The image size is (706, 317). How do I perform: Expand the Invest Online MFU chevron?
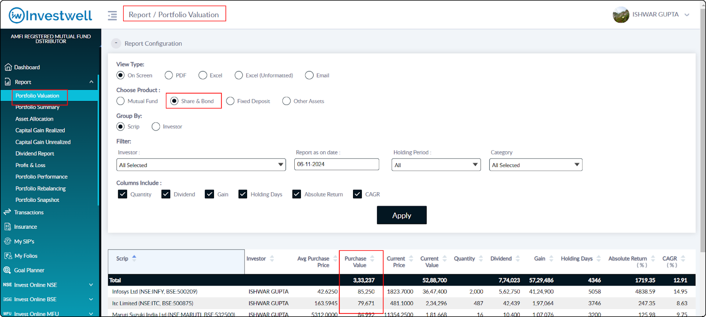tap(91, 314)
